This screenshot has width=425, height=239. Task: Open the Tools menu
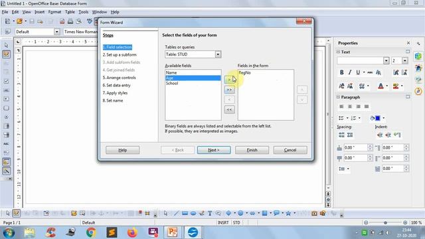tap(84, 12)
